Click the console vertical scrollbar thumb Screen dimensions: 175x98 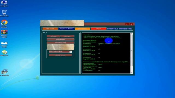tap(132, 50)
